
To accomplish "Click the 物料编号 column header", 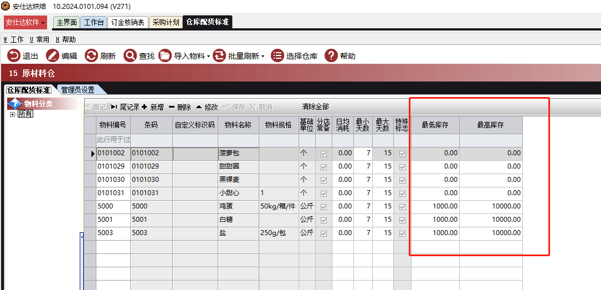I will point(113,125).
